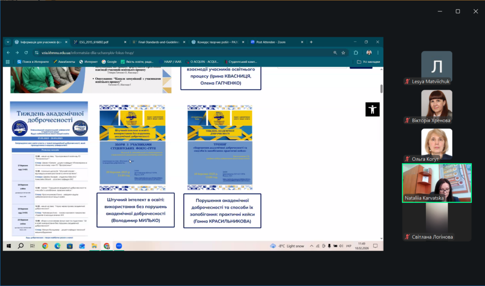Screen dimensions: 485x286
Task: Open the 'Усі закладки' bookmarks folder
Action: (x=368, y=61)
